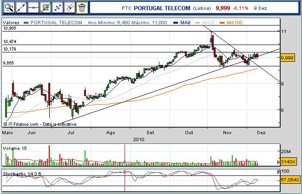Select the move/resize line tool
The width and height of the screenshot is (302, 194).
tap(58, 7)
